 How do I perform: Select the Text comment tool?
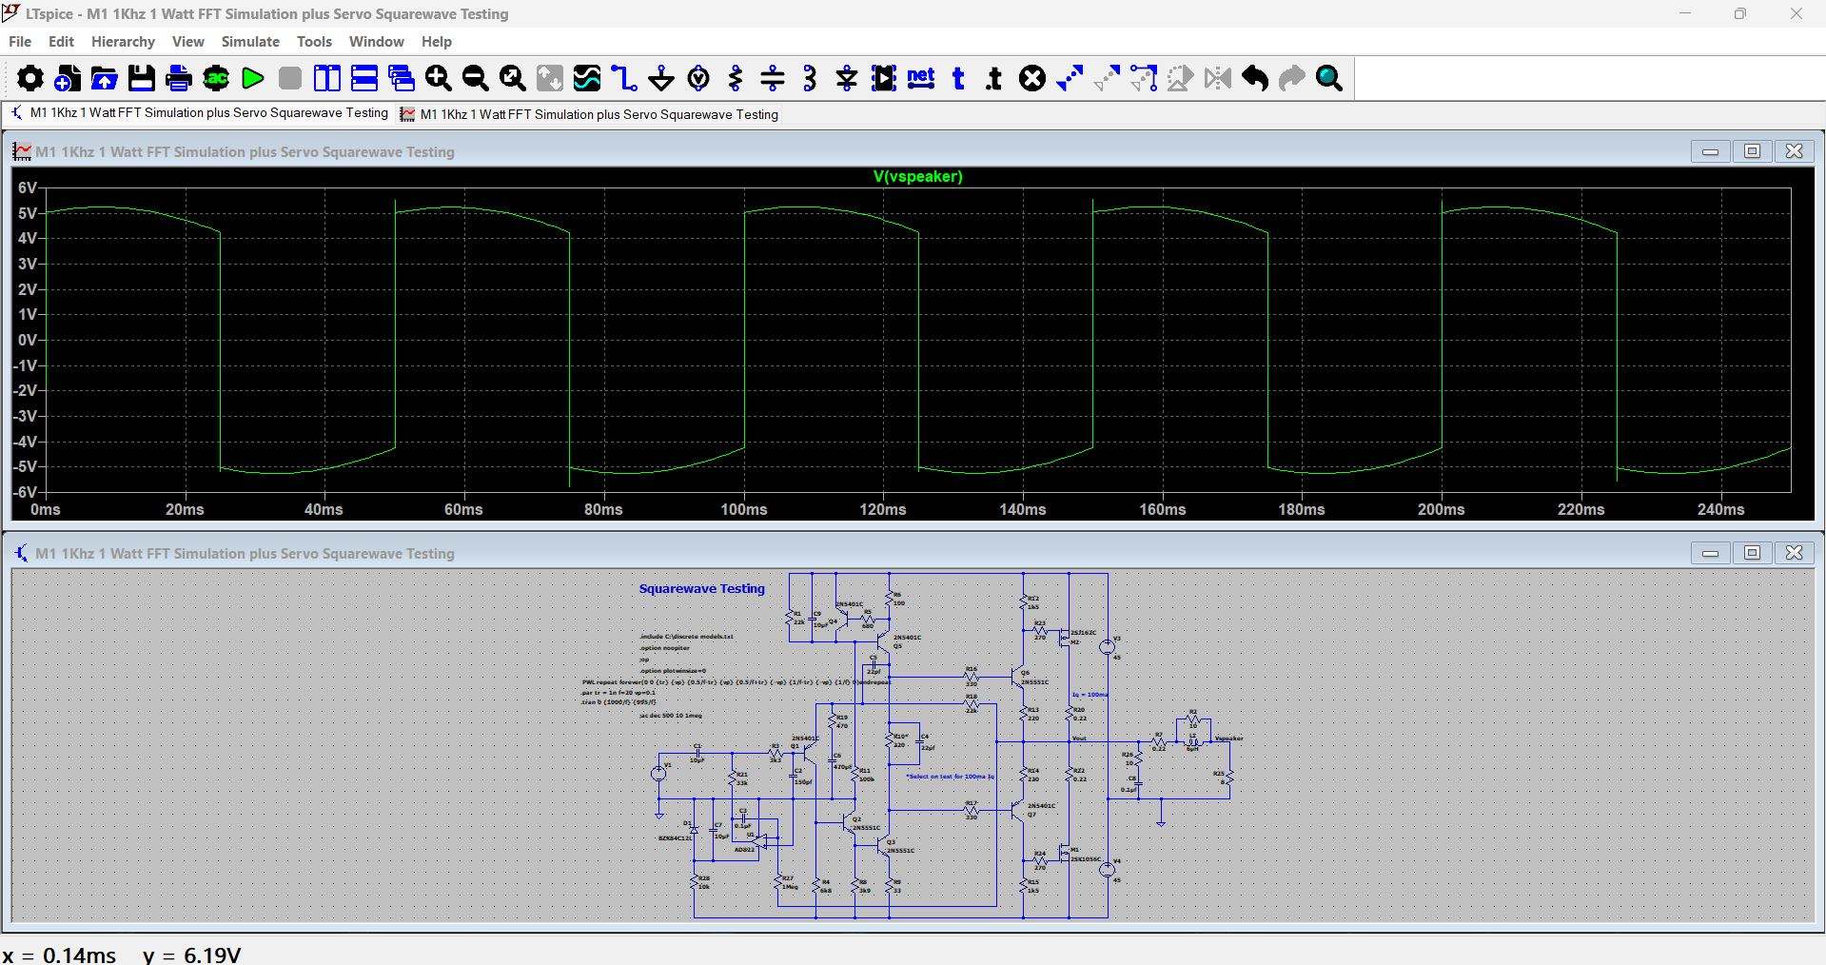[x=958, y=78]
